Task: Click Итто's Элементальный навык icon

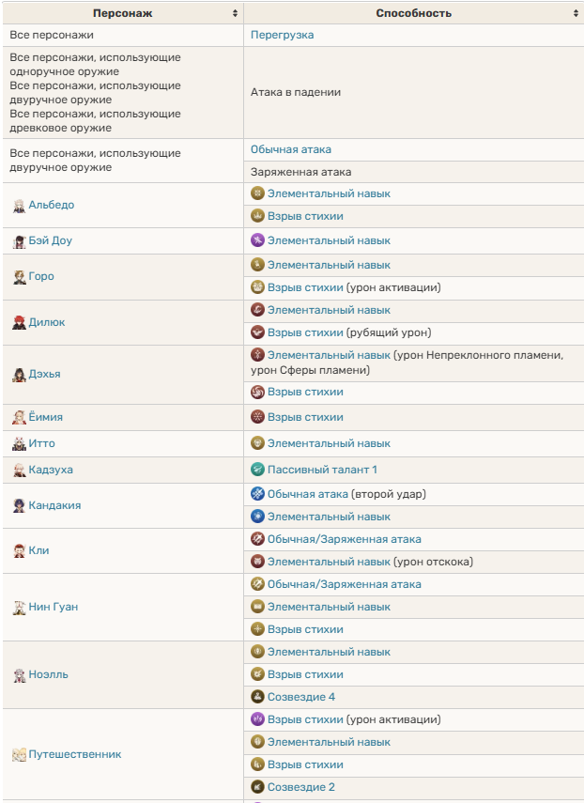Action: click(257, 443)
